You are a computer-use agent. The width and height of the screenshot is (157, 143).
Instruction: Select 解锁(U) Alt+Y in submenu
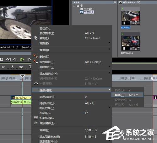click(127, 95)
